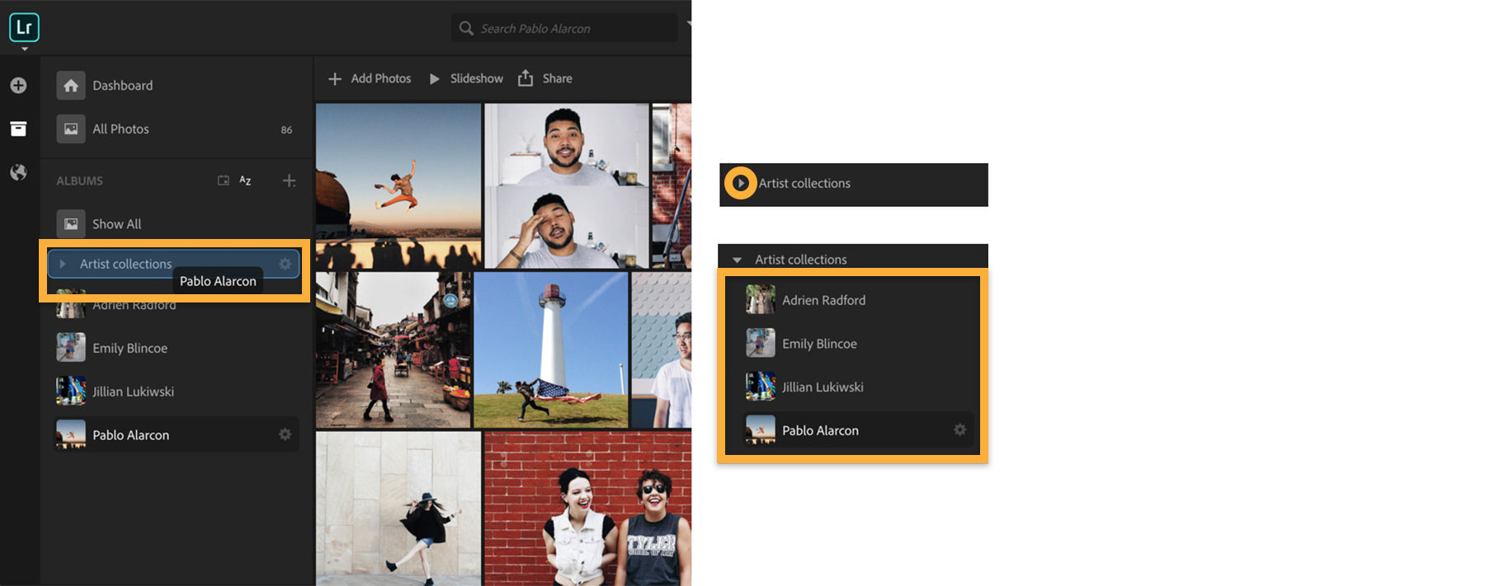
Task: Select Pablo Alarcon in the callout list
Action: (858, 430)
